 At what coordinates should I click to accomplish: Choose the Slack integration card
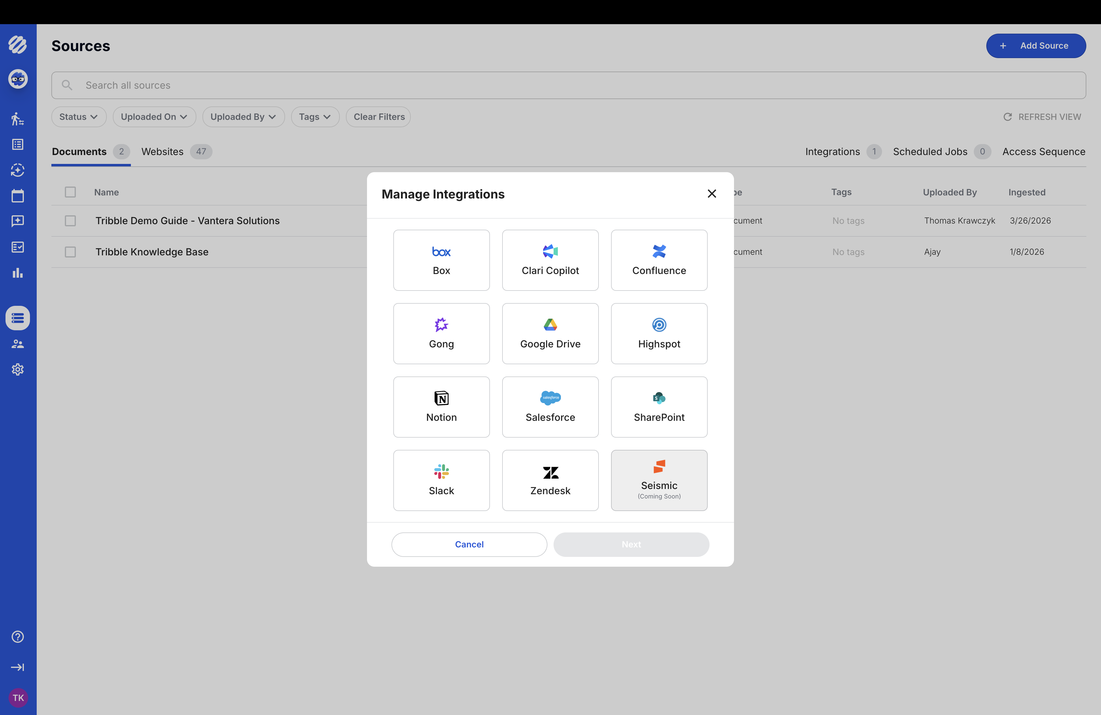pos(441,480)
